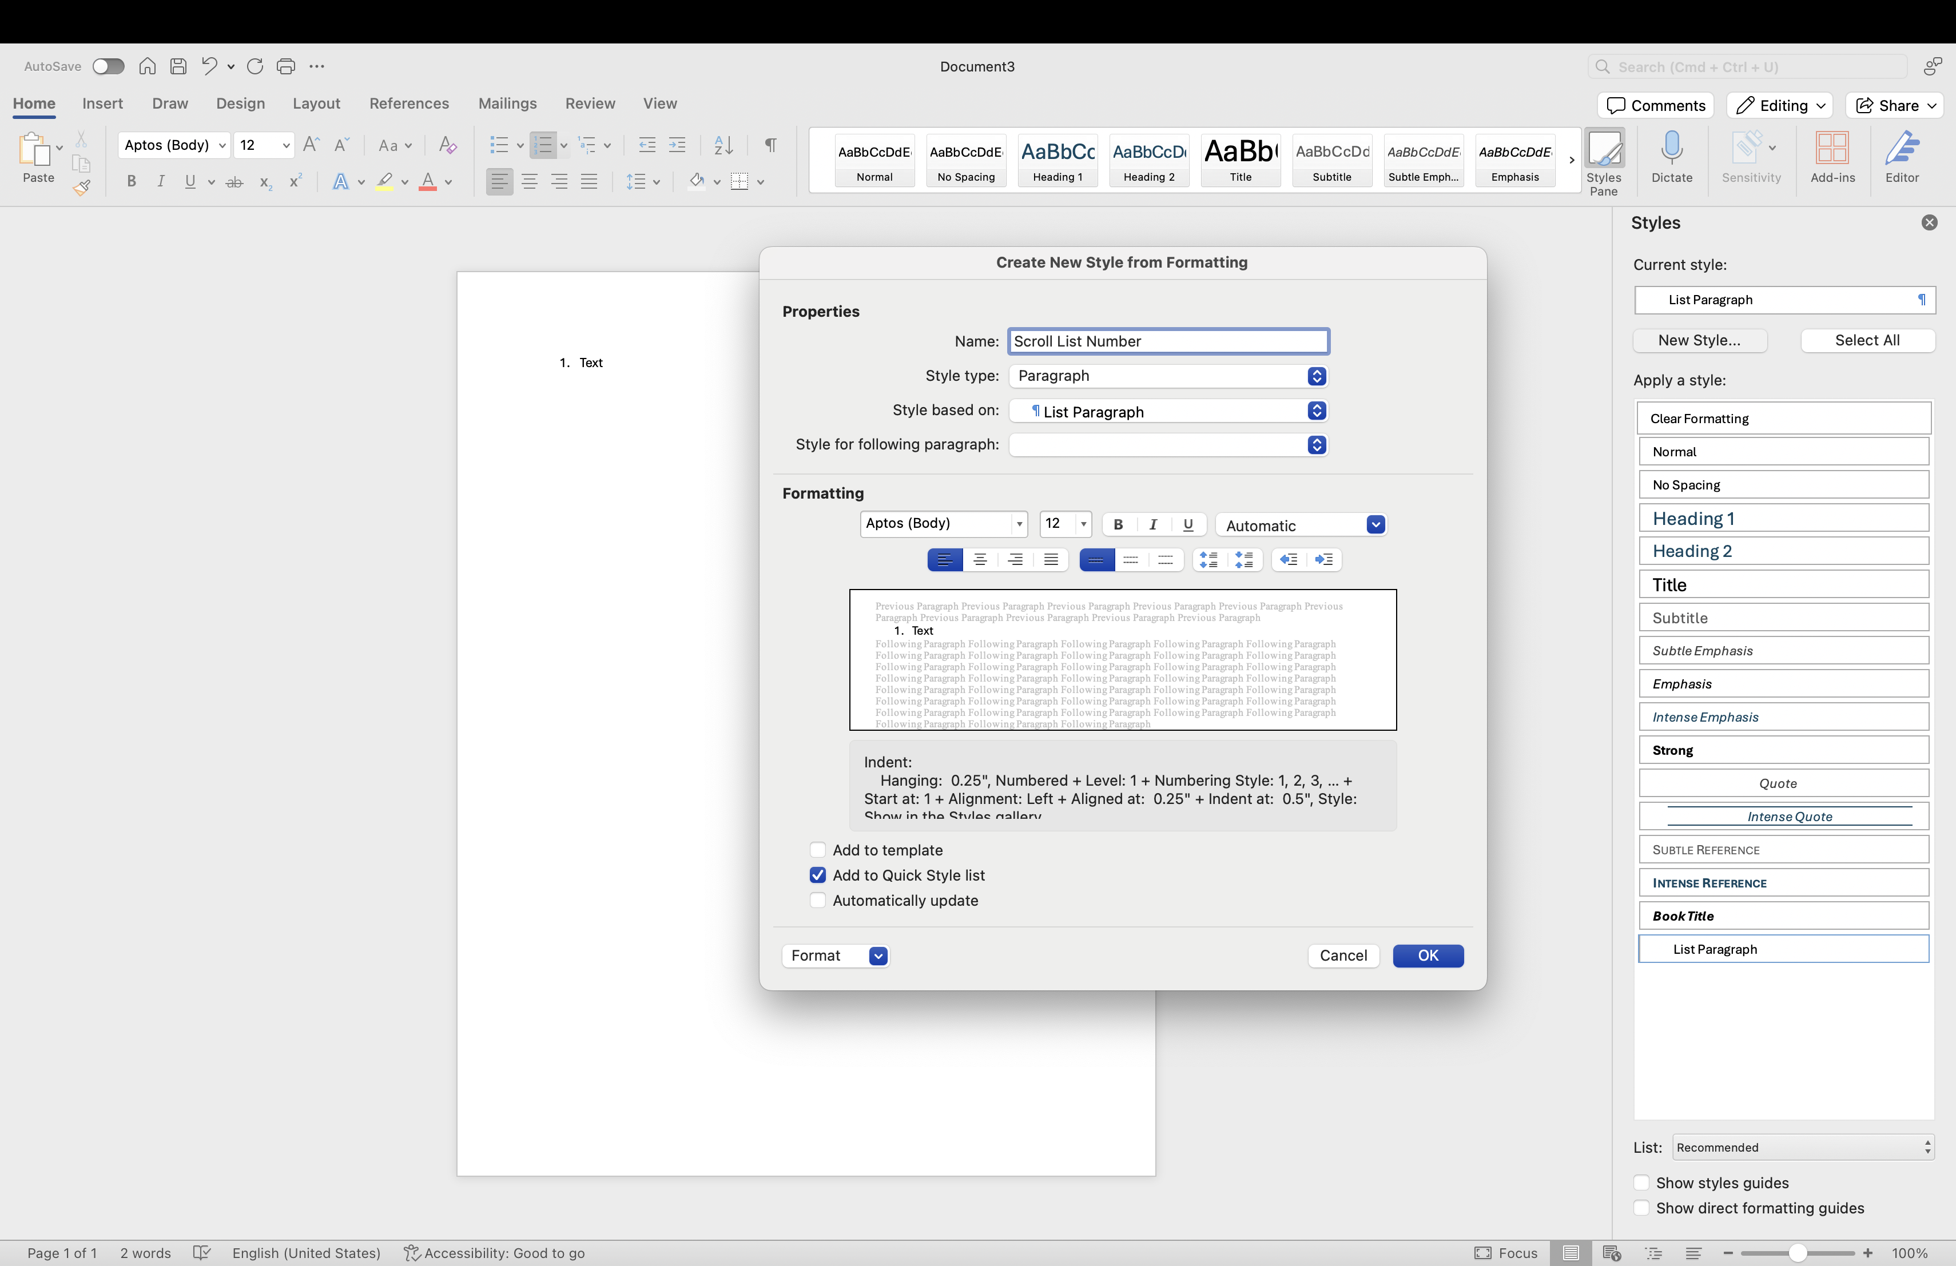Open the Format menu in the dialog

835,956
